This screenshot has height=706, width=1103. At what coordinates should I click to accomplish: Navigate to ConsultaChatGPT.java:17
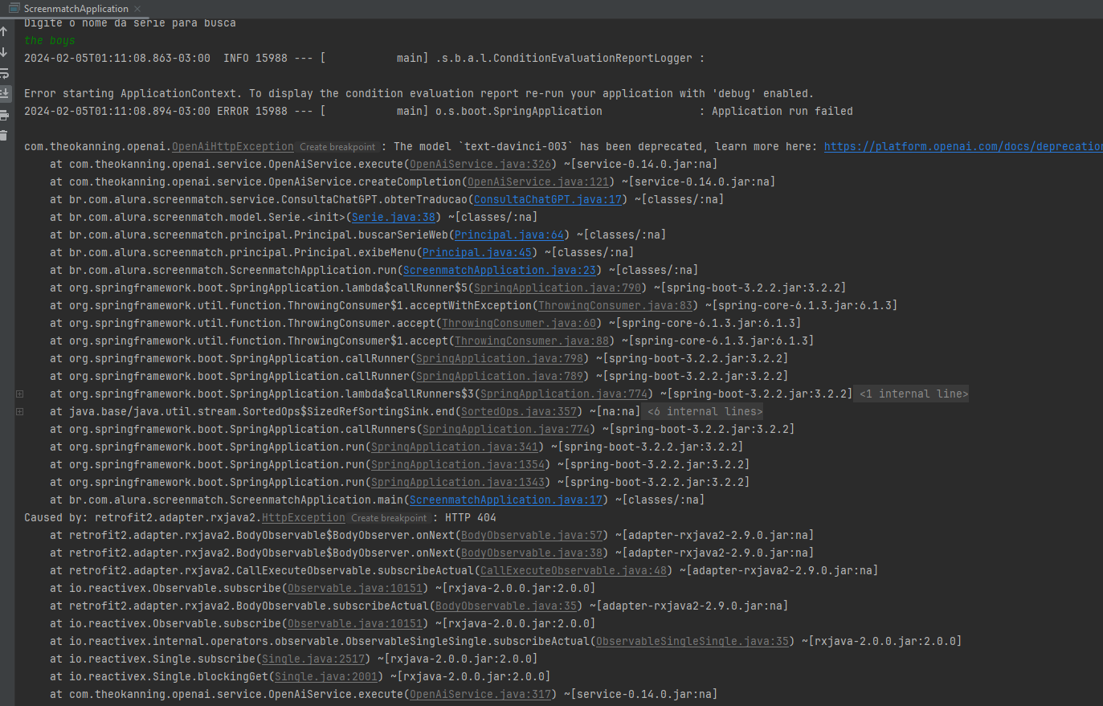[x=548, y=199]
